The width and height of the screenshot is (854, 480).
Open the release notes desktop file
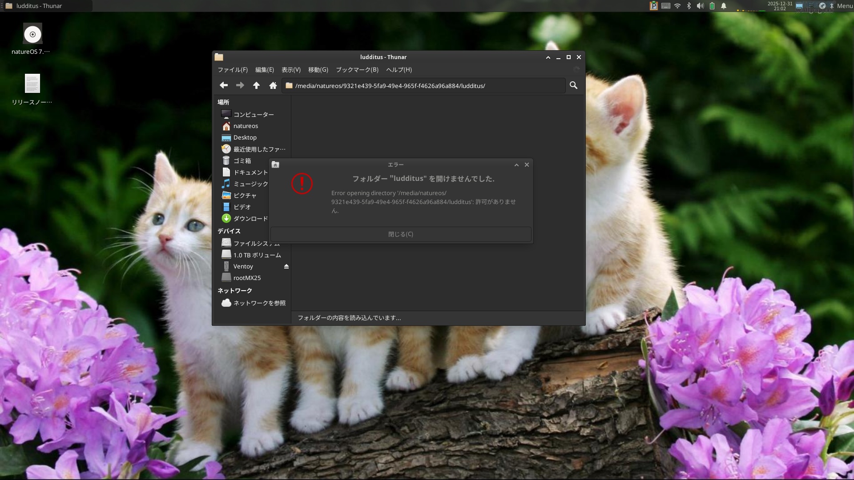tap(32, 84)
